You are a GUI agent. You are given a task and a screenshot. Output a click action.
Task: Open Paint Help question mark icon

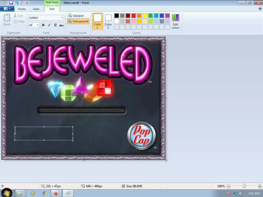click(x=260, y=9)
